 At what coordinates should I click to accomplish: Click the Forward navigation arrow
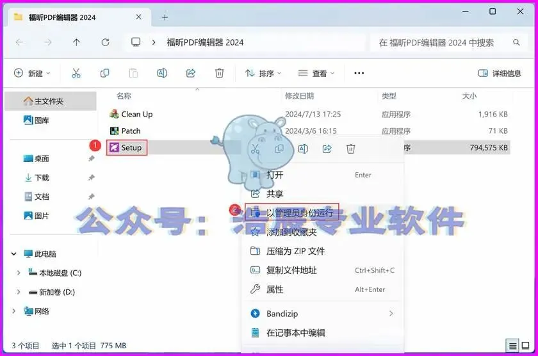[x=48, y=42]
